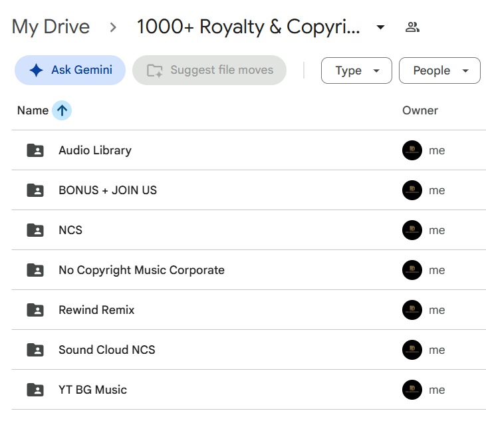486x421 pixels.
Task: Click the YT BG Music folder icon
Action: tap(35, 390)
